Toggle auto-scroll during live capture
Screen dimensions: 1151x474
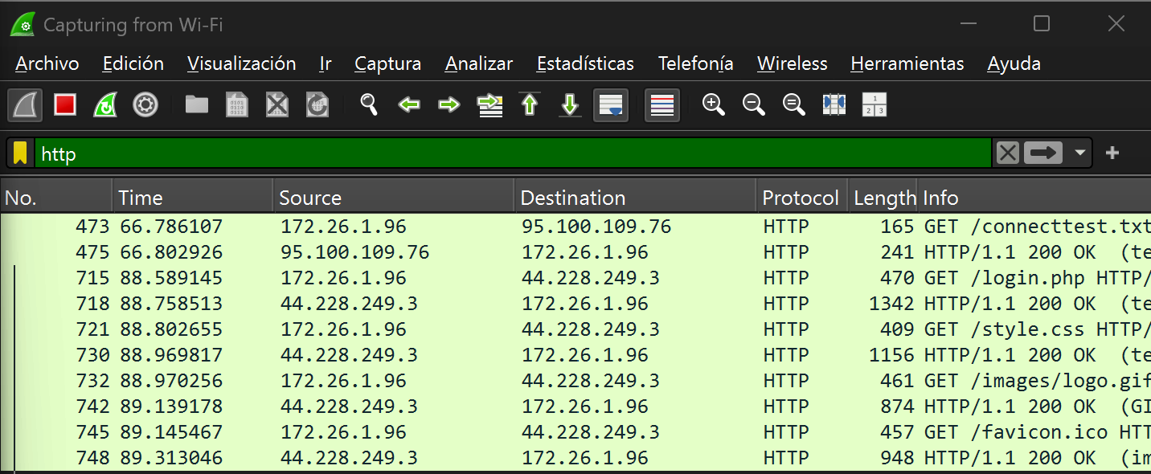611,105
